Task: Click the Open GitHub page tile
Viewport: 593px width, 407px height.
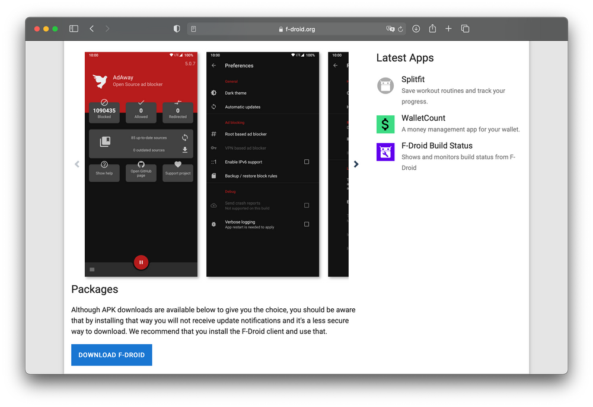Action: [x=141, y=173]
